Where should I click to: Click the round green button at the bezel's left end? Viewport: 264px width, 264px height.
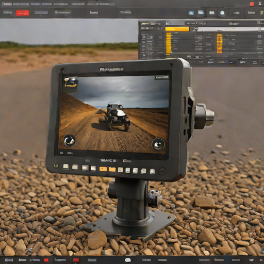tap(56, 166)
